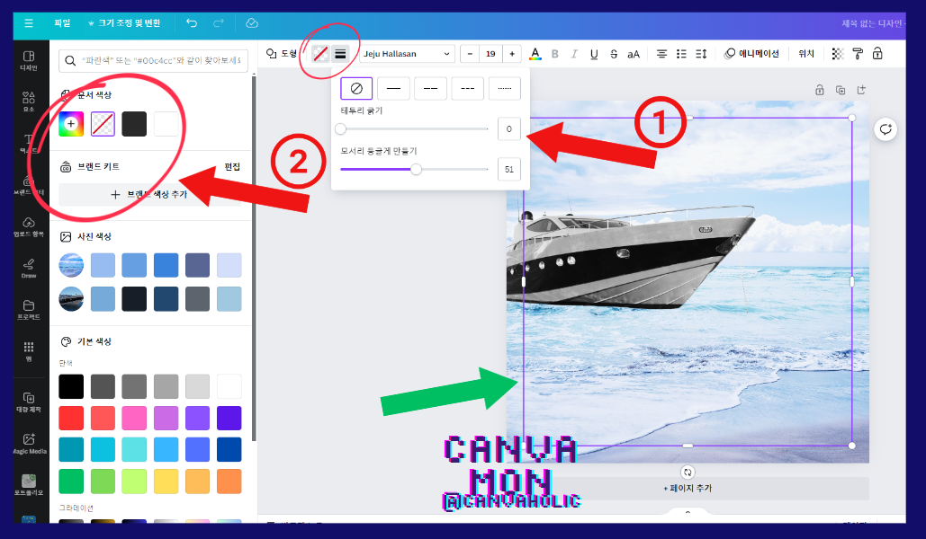Viewport: 926px width, 539px height.
Task: Click the font size 19 field
Action: (490, 54)
